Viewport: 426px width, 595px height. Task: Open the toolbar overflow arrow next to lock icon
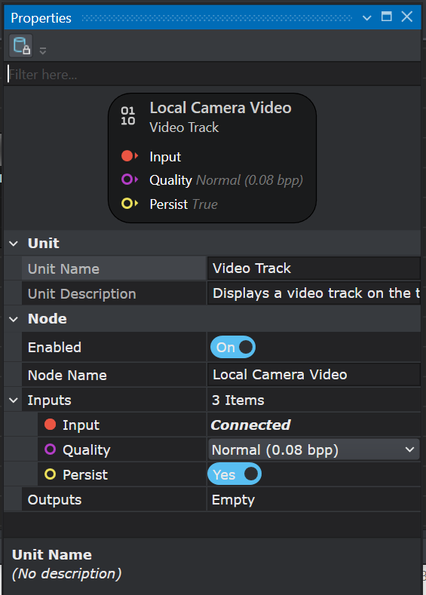(43, 51)
